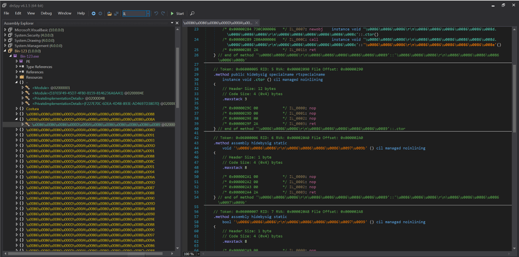This screenshot has height=257, width=519.
Task: Open the Search magnifier icon
Action: pos(192,13)
